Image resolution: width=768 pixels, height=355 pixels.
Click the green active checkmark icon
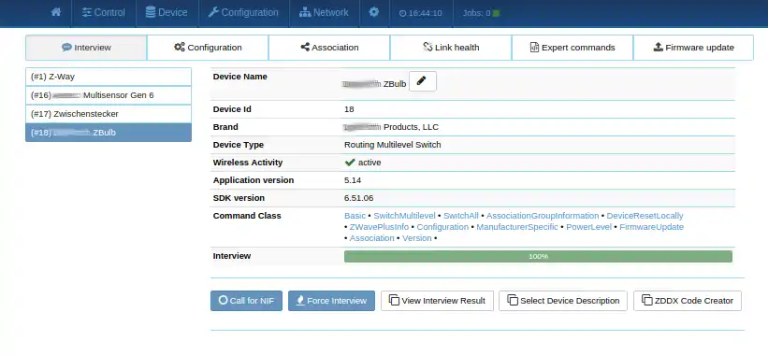[350, 163]
